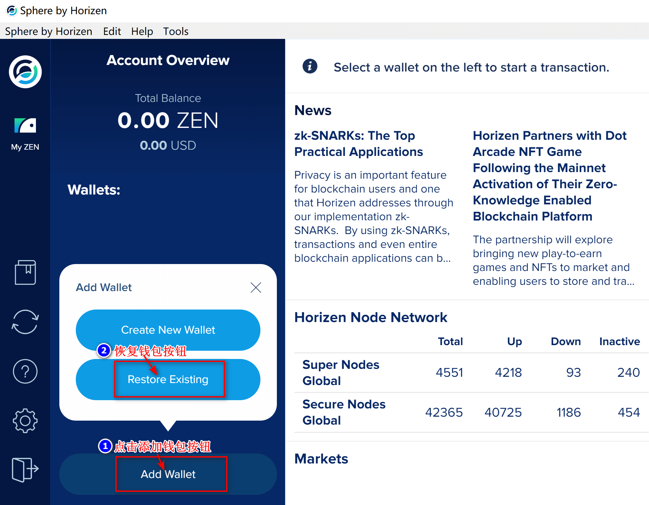Screen dimensions: 649x505
Task: Click Secure Nodes up value 40725
Action: pos(503,412)
